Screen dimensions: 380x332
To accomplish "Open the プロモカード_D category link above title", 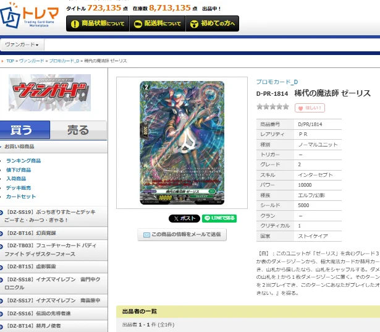I will click(x=277, y=82).
